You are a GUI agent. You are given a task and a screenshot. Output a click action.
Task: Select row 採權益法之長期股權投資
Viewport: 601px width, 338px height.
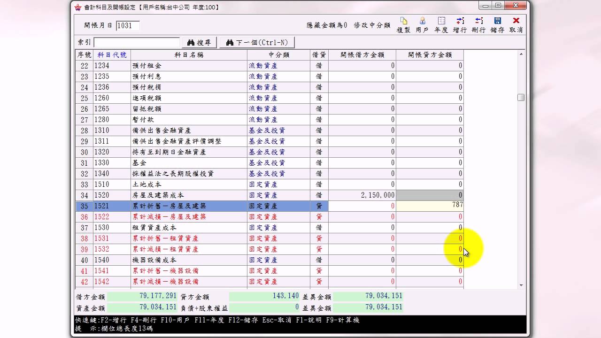coord(270,174)
